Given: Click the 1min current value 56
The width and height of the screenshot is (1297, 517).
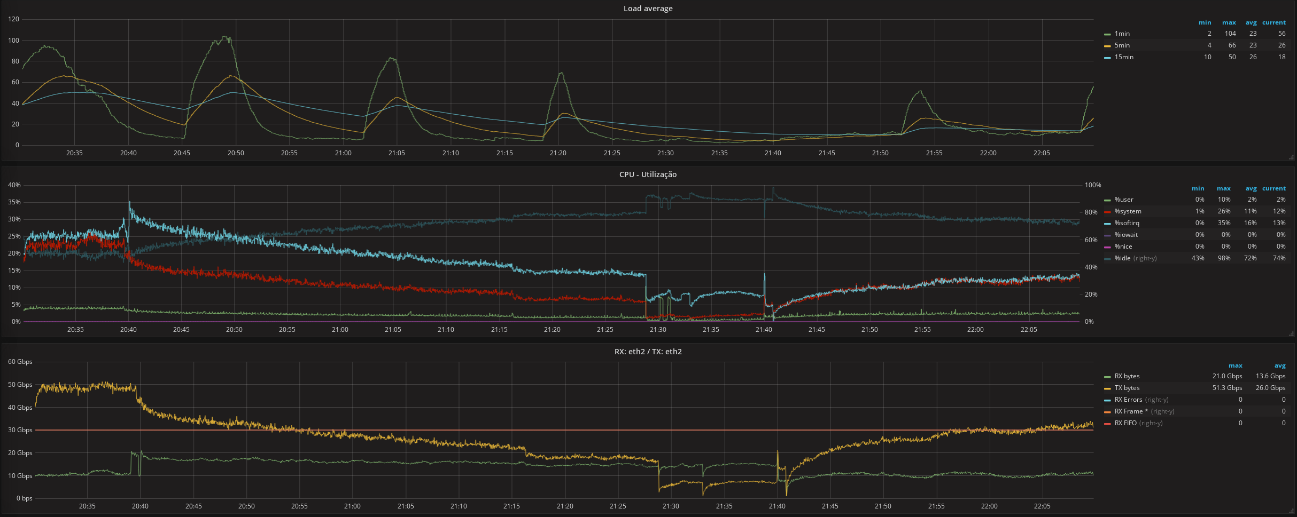Looking at the screenshot, I should coord(1282,34).
